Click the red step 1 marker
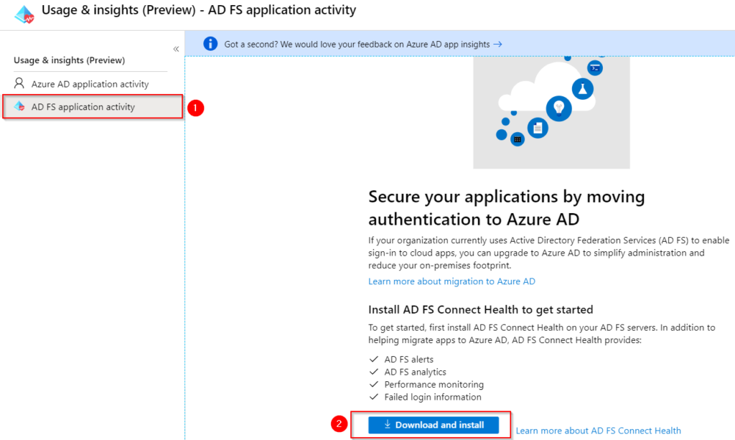735x440 pixels. tap(195, 108)
